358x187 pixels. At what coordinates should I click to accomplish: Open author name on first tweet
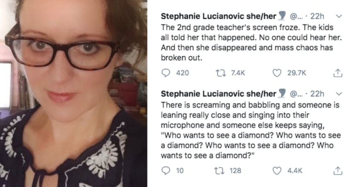(x=218, y=16)
